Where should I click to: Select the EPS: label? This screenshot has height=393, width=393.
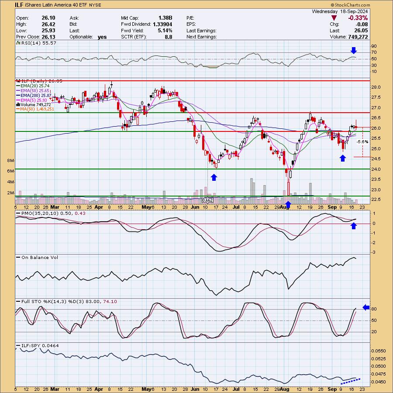(191, 24)
